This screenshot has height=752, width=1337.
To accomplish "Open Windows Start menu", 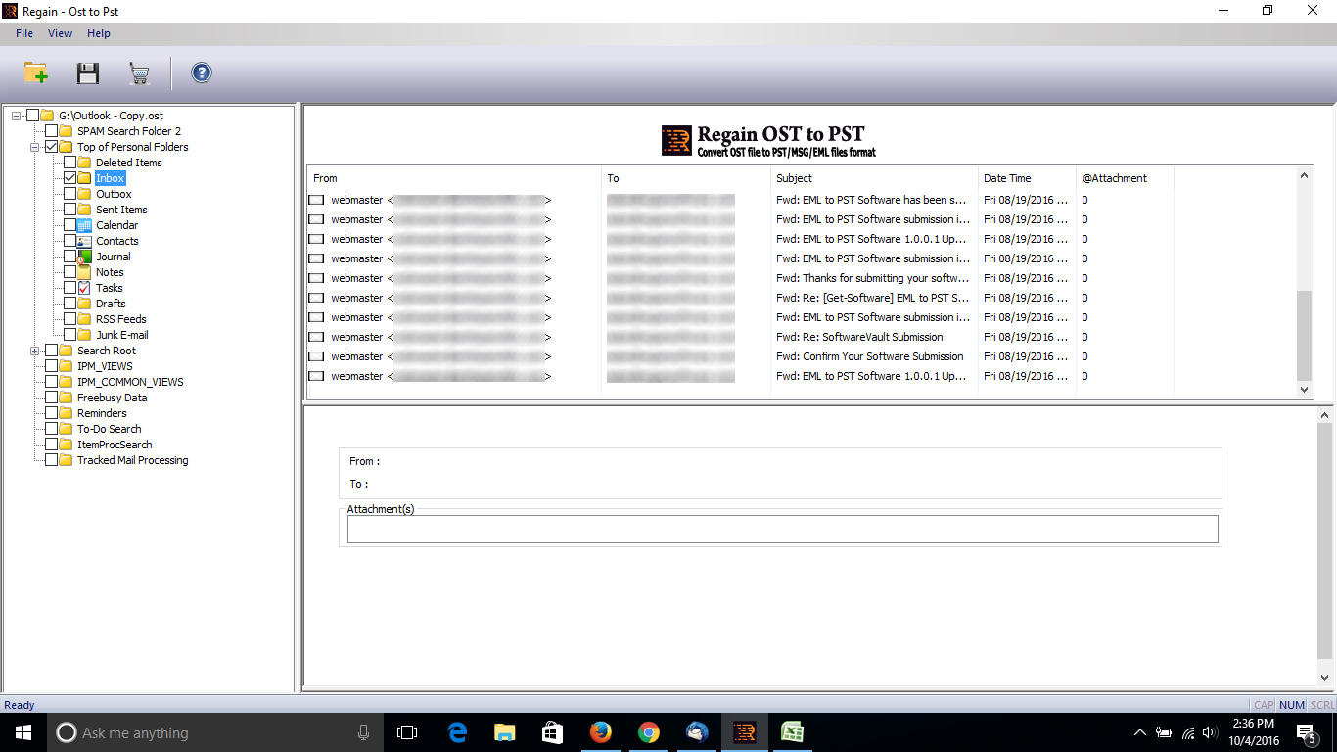I will point(23,732).
